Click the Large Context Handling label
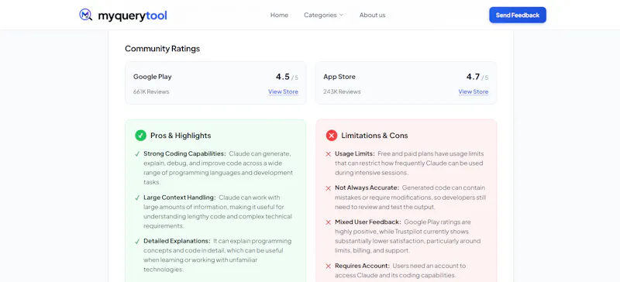The width and height of the screenshot is (620, 282). tap(180, 198)
